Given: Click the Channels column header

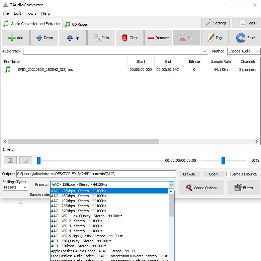Looking at the screenshot, I should click(248, 61).
